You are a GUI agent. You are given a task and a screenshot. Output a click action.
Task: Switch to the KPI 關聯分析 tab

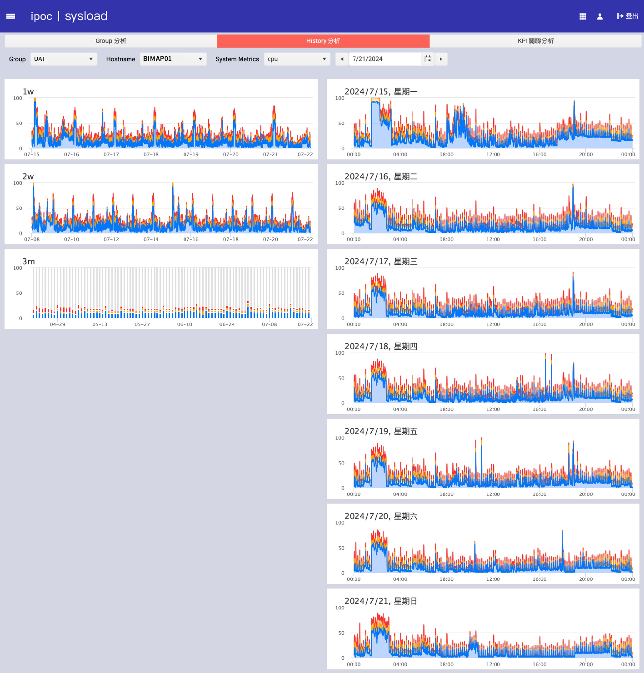[x=535, y=41]
